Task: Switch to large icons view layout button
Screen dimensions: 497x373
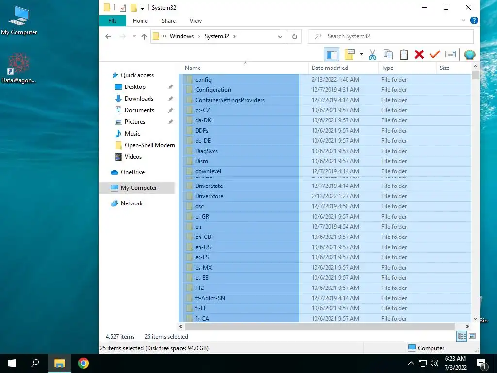Action: pyautogui.click(x=472, y=336)
